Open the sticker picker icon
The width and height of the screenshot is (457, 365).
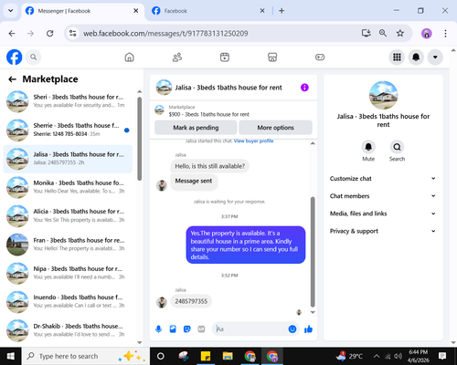tap(187, 328)
